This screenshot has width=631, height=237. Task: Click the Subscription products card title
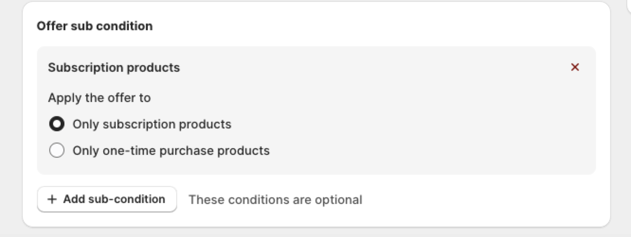coord(114,68)
